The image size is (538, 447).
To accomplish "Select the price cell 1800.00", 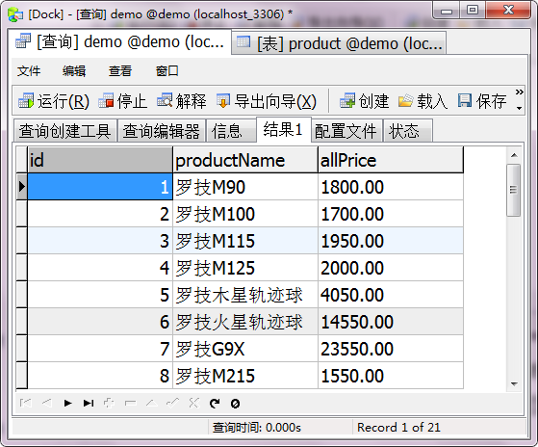I will 391,187.
